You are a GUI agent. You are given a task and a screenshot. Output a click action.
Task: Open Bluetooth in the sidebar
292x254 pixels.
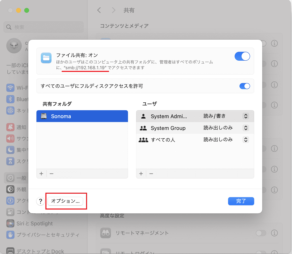[x=17, y=99]
